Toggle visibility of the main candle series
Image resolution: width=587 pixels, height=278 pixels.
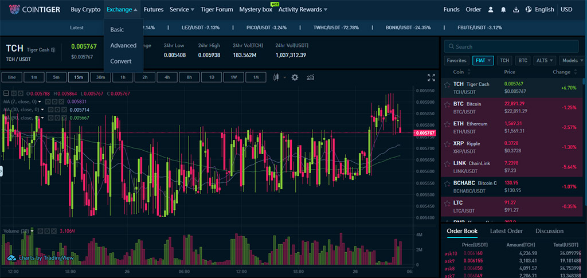[13, 93]
